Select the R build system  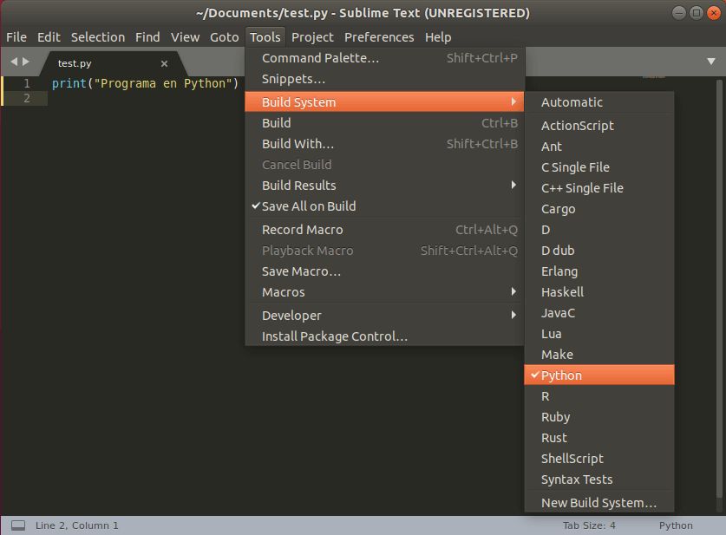pos(599,396)
